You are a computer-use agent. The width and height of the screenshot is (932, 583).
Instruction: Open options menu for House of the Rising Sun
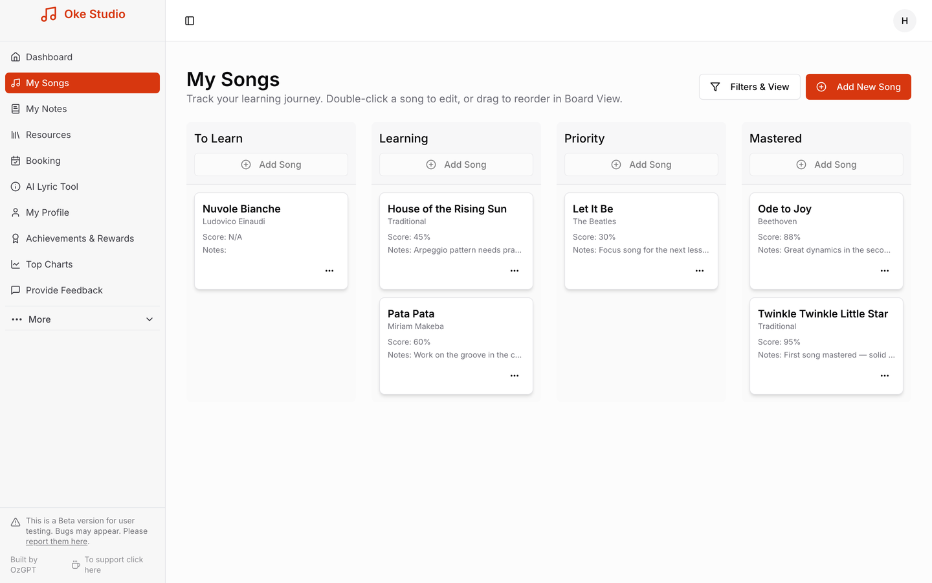pos(515,271)
